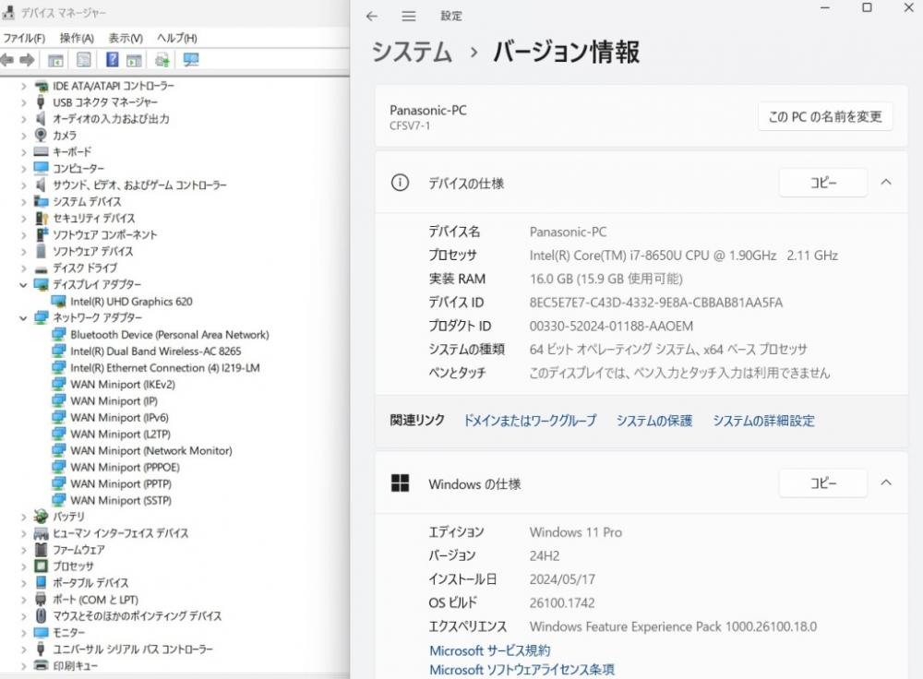Open the ヘルプ(H) menu
This screenshot has height=679, width=923.
click(176, 38)
